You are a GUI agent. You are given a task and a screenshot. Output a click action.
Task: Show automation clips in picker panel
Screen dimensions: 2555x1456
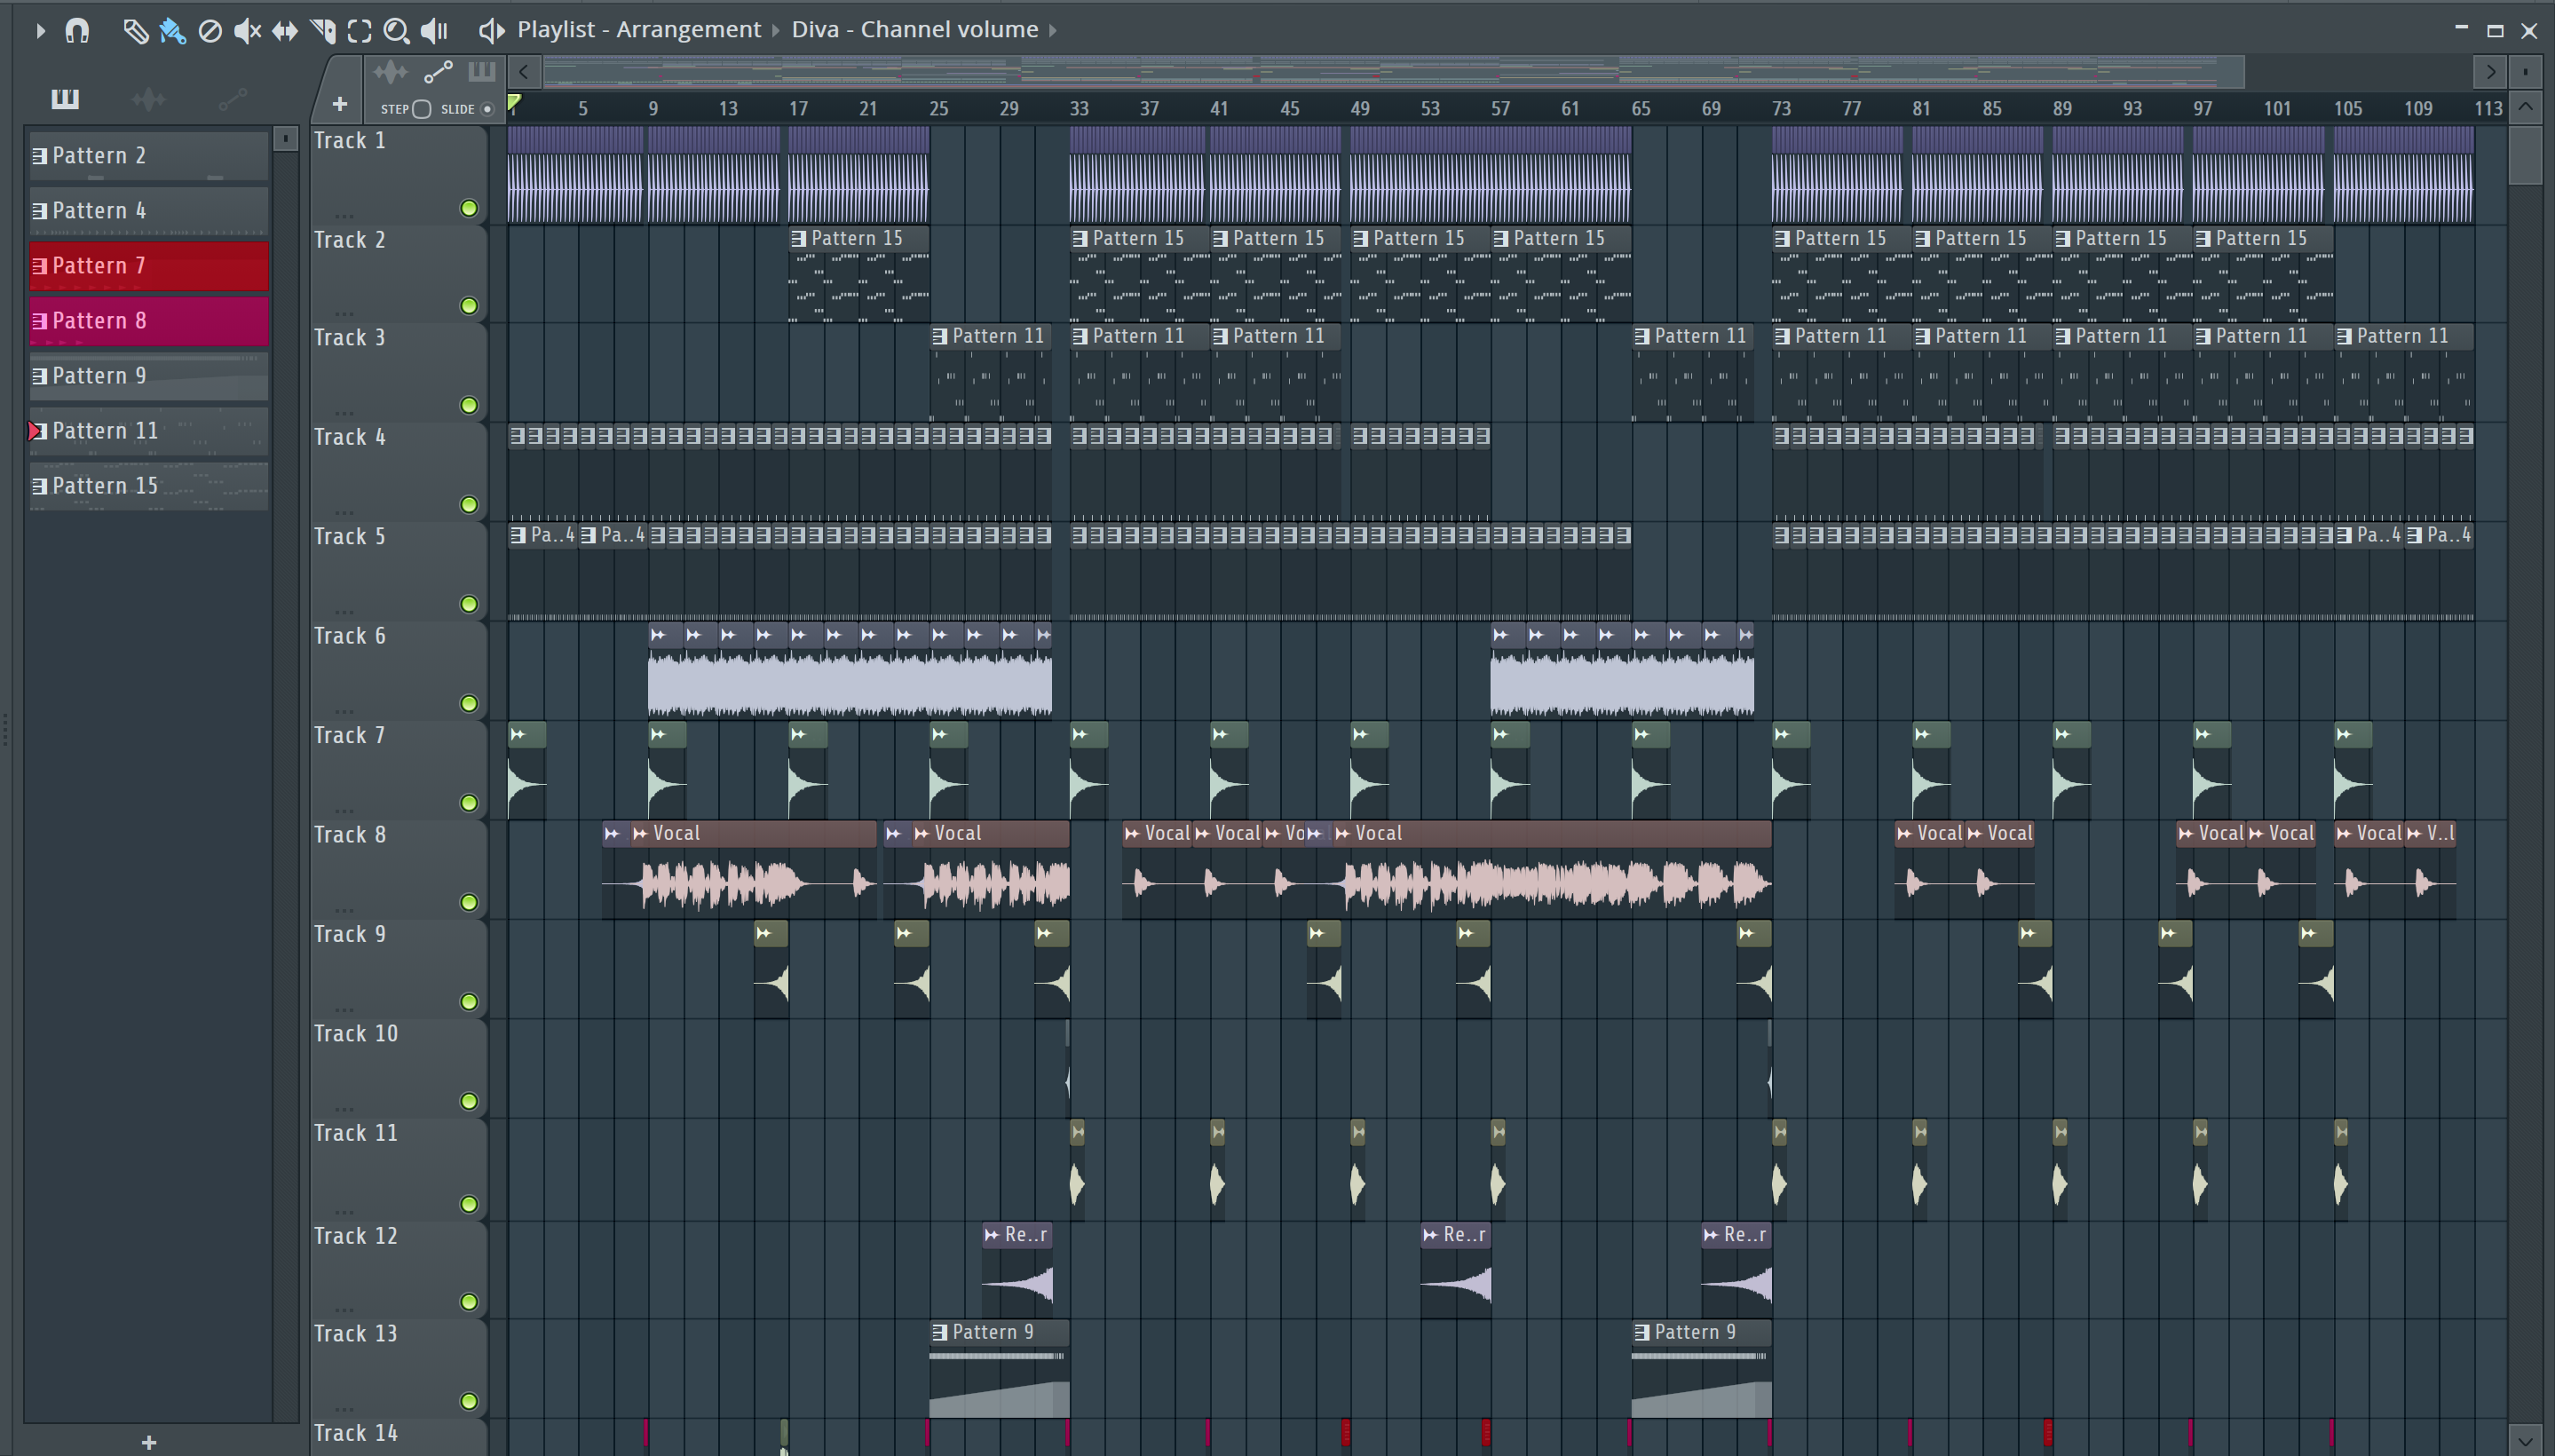point(232,98)
